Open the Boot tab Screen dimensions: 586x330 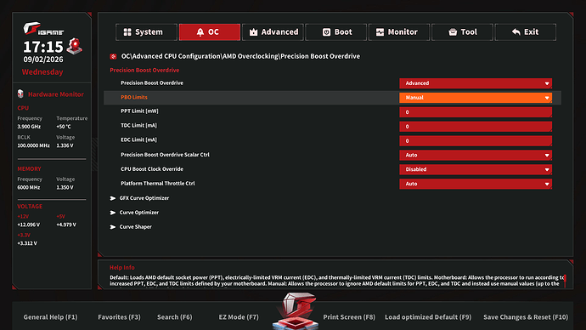tap(336, 32)
